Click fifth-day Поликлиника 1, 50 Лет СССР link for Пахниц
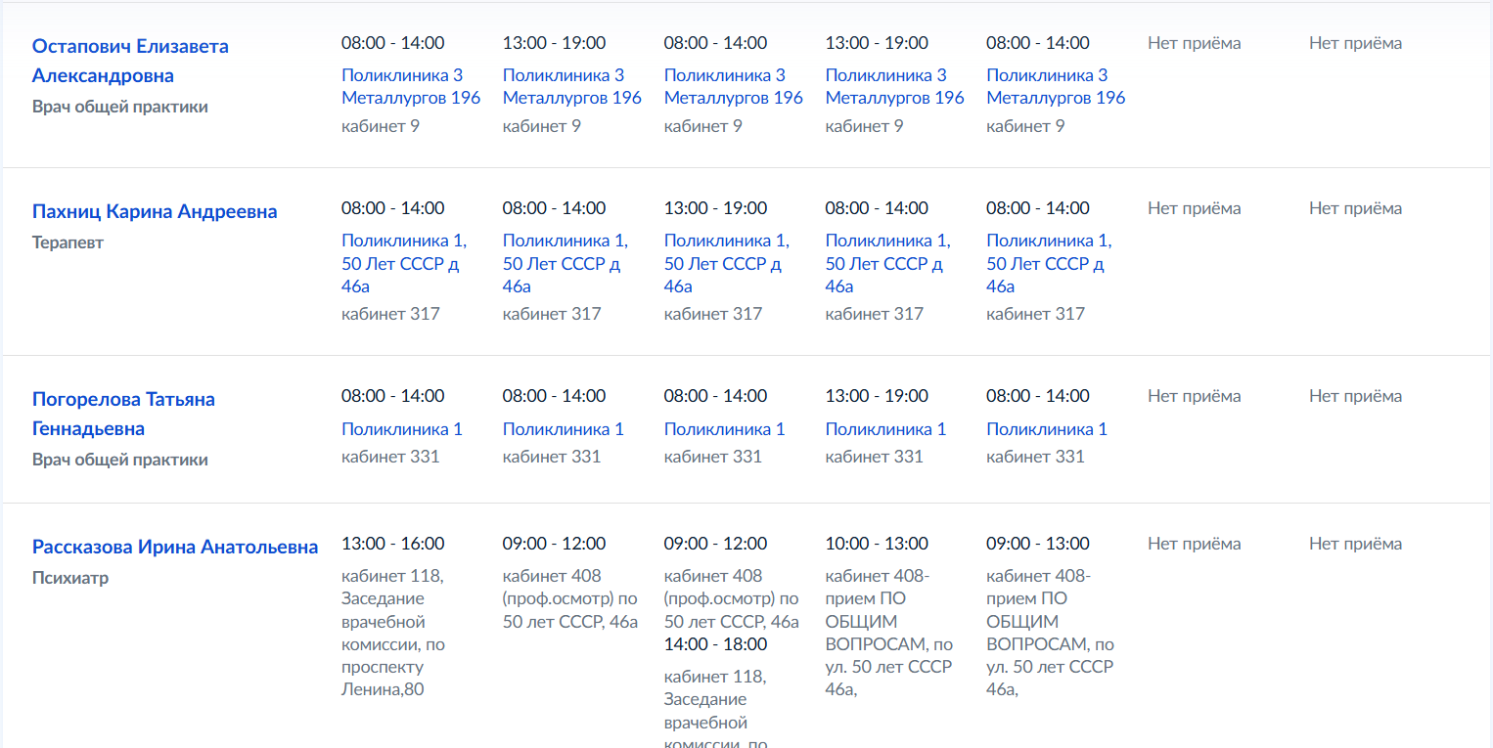This screenshot has width=1493, height=748. point(1050,263)
